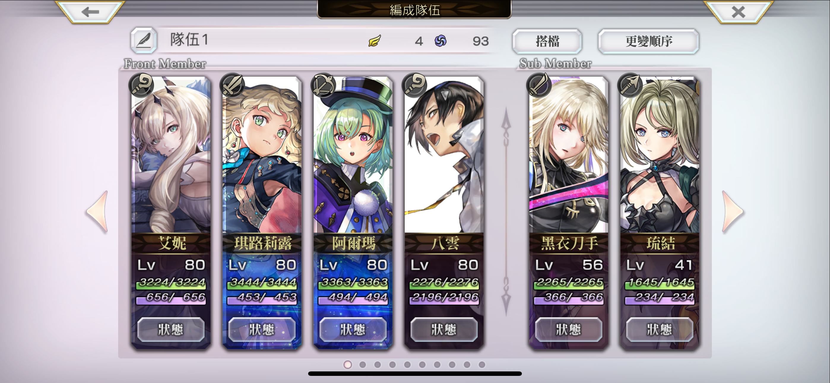830x383 pixels.
Task: Click the front/sub swap arrow divider
Action: pos(506,212)
